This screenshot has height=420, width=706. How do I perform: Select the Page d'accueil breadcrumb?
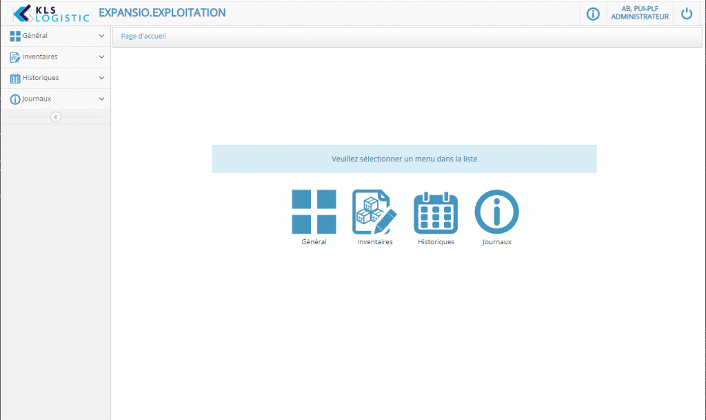143,36
